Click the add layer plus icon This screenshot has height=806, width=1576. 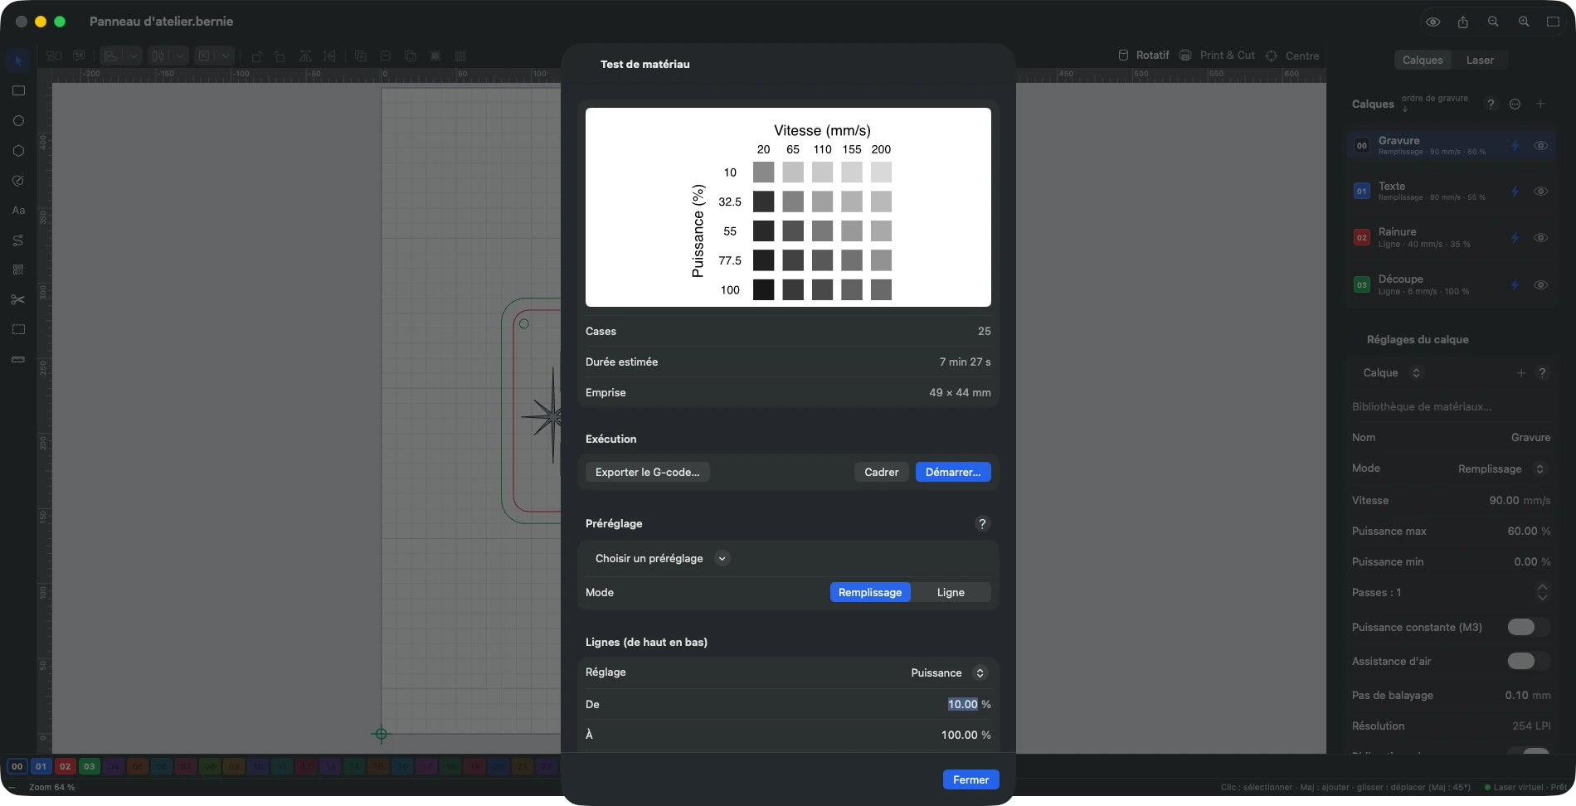1540,104
